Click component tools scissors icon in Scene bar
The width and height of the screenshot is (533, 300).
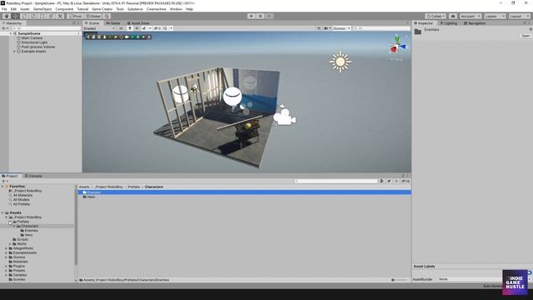coord(319,28)
